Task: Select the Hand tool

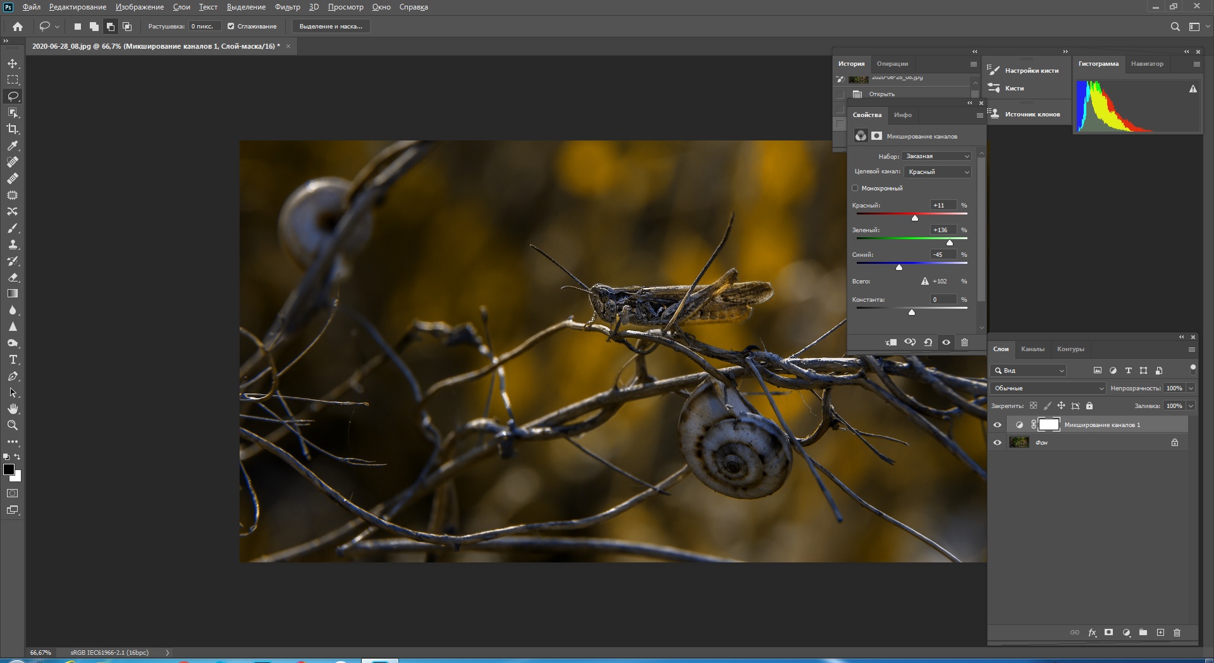Action: pos(13,409)
